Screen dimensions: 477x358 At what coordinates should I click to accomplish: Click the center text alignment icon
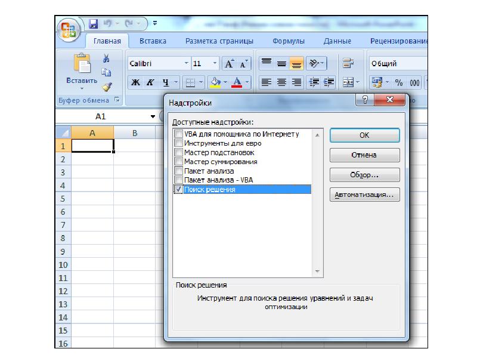[281, 82]
